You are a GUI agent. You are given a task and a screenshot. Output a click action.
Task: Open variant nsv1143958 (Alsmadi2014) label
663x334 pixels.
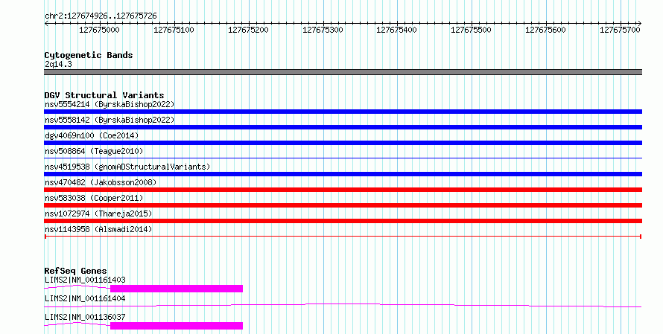[98, 229]
